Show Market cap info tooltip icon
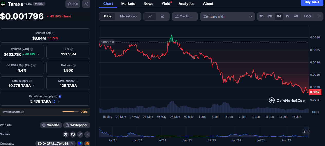This screenshot has height=146, width=325. 53,33
